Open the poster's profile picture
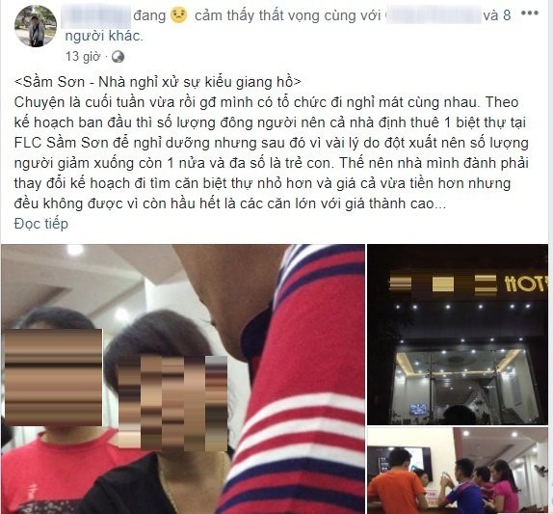This screenshot has height=514, width=553. click(x=36, y=26)
